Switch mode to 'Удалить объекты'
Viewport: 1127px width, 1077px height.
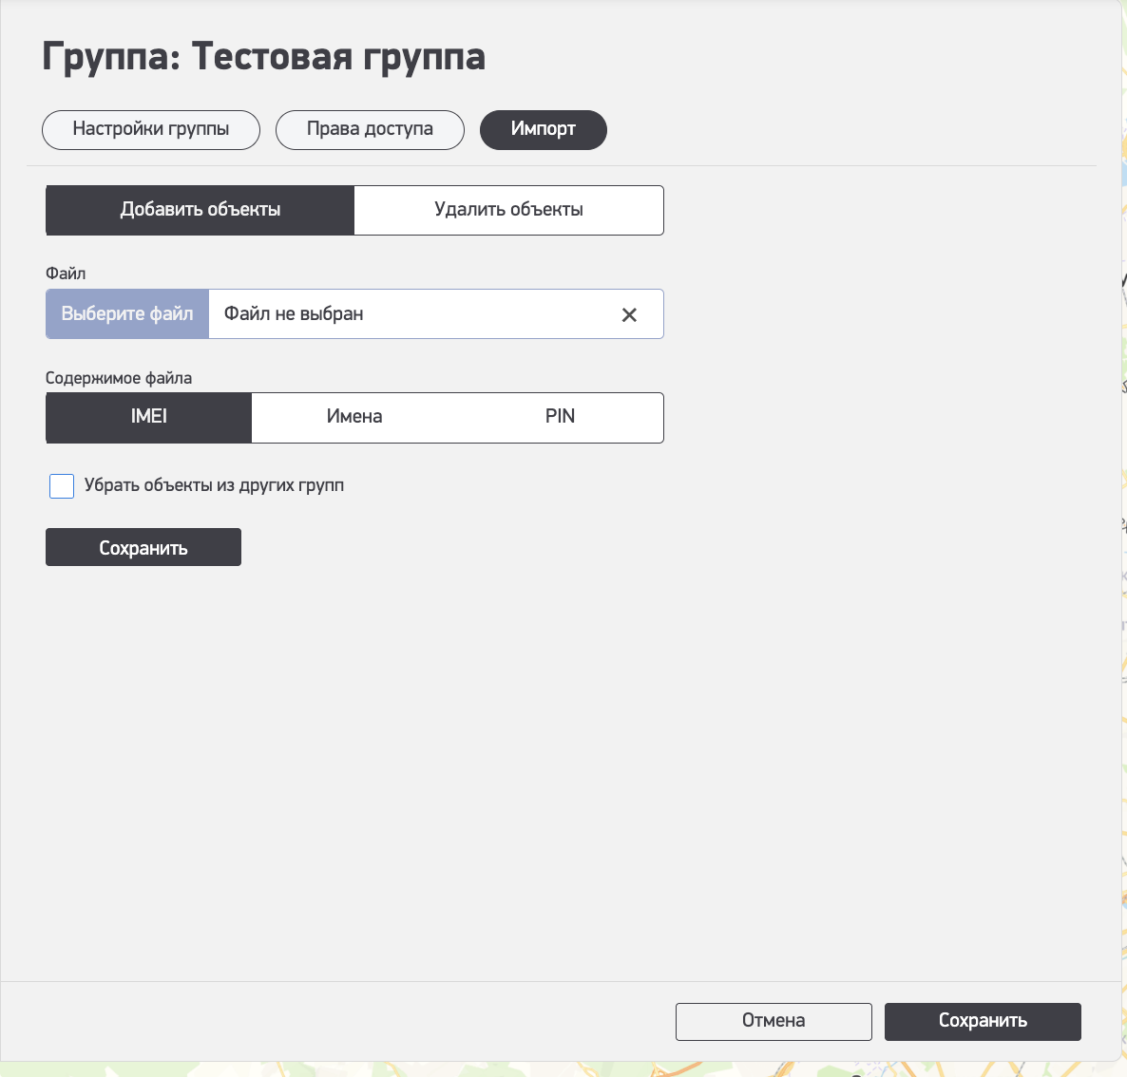pos(508,210)
